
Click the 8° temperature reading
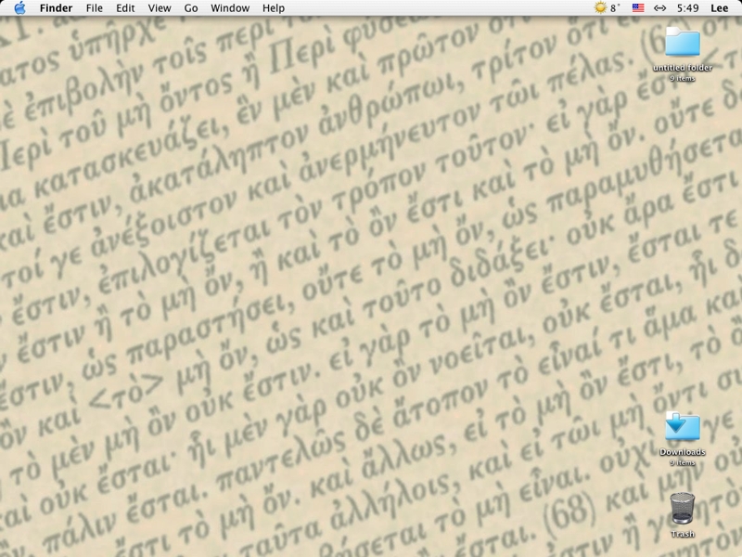[615, 8]
